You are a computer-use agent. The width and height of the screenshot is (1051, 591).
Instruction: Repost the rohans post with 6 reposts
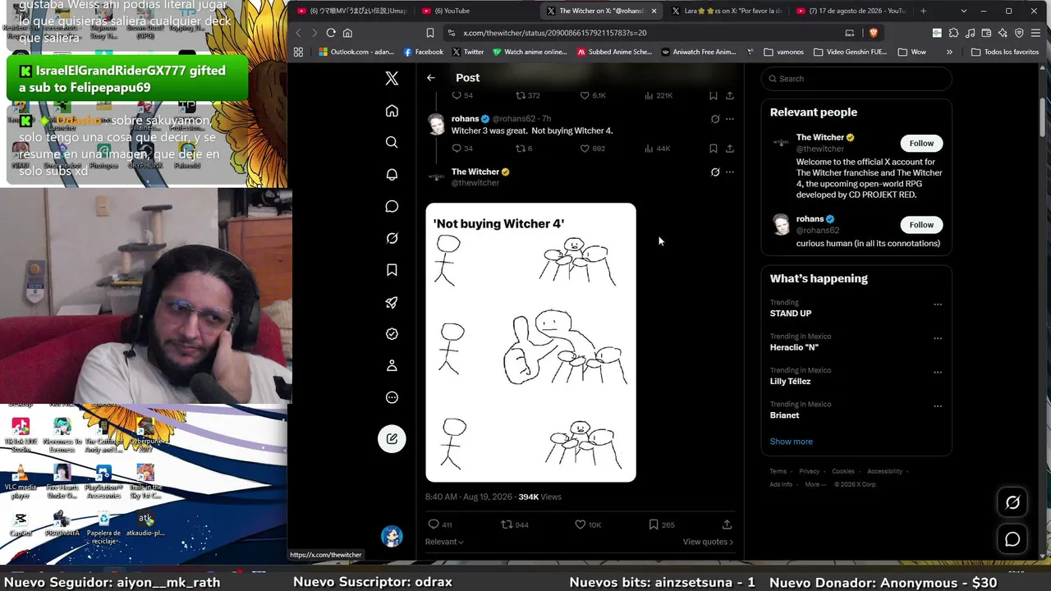click(x=523, y=149)
